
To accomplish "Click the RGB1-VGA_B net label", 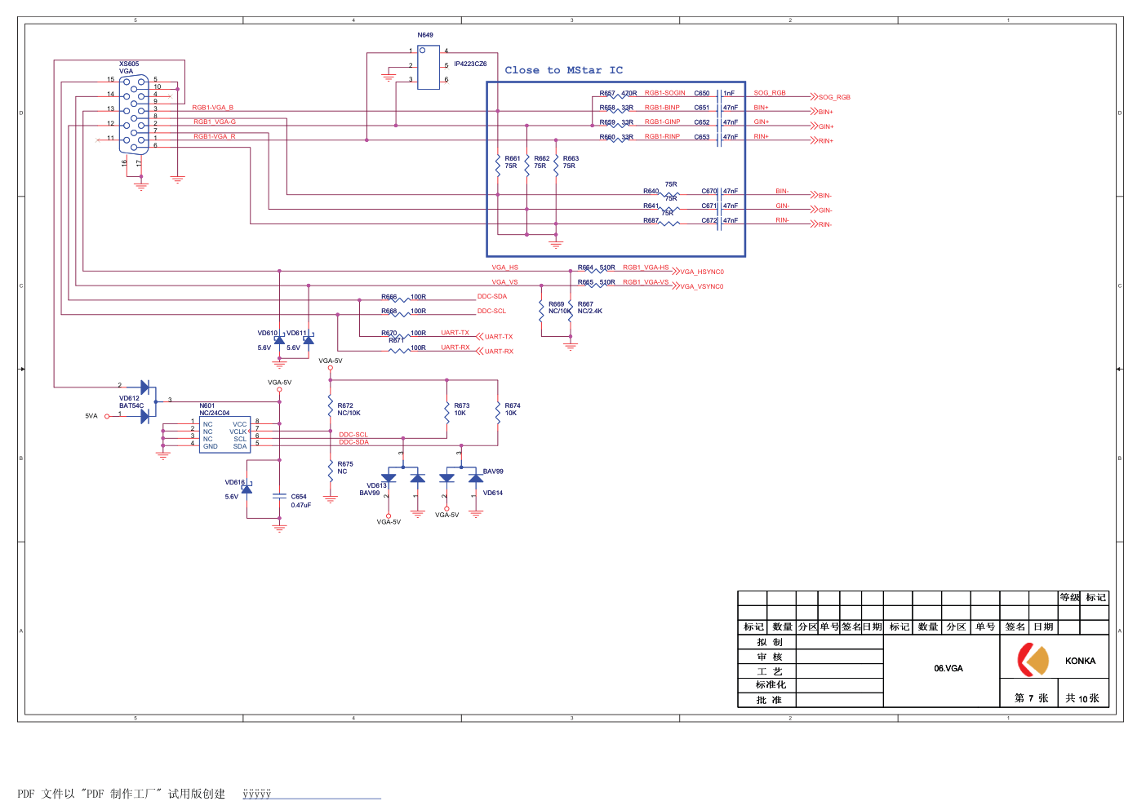I will pyautogui.click(x=213, y=108).
